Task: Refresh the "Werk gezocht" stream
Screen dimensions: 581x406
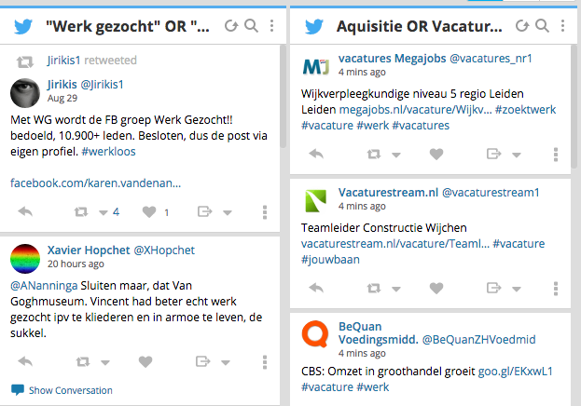Action: (x=231, y=26)
